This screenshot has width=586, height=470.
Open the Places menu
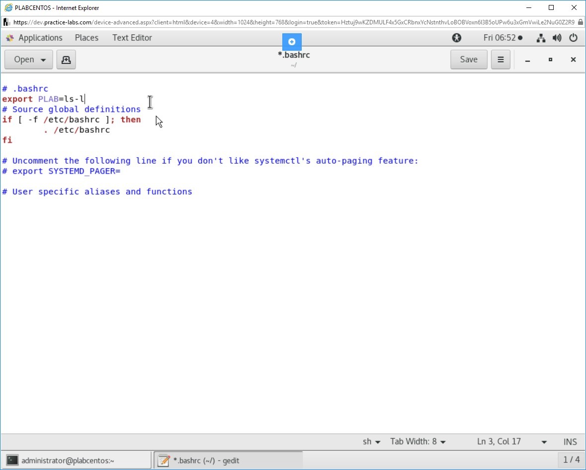pos(86,38)
